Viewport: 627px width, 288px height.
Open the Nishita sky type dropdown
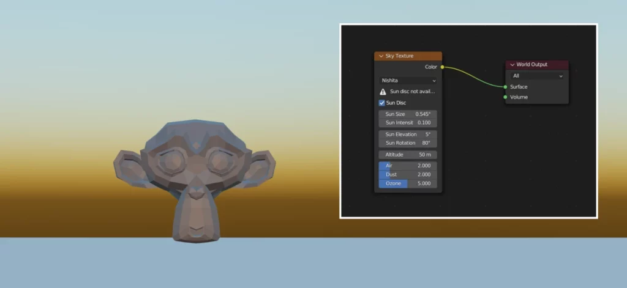pyautogui.click(x=408, y=80)
